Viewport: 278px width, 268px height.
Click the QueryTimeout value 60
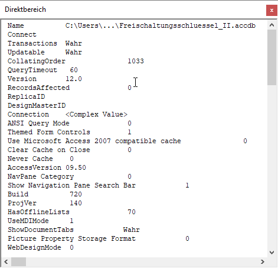(74, 70)
